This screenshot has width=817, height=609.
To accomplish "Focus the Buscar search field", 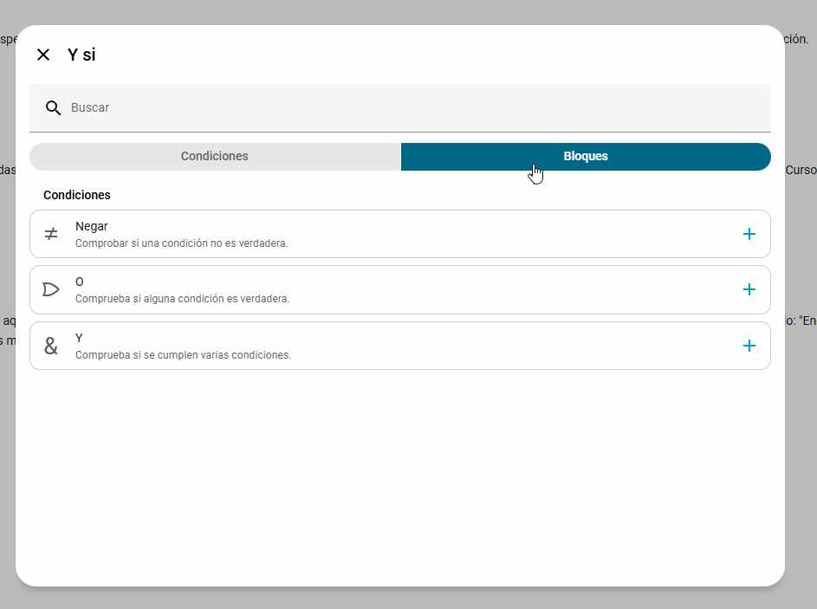I will coord(416,107).
